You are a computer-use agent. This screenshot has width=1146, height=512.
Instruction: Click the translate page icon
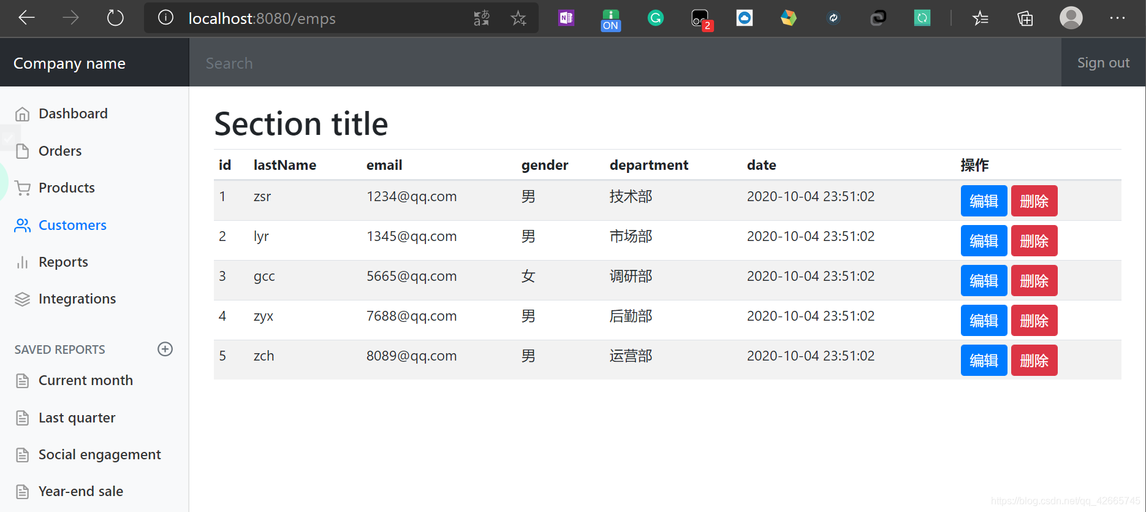482,18
